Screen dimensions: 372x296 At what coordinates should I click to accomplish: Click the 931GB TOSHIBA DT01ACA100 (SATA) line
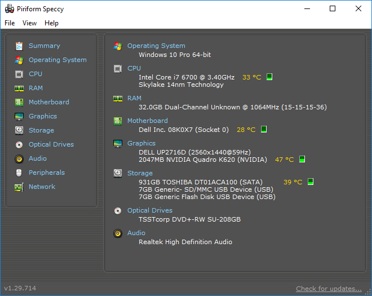201,182
